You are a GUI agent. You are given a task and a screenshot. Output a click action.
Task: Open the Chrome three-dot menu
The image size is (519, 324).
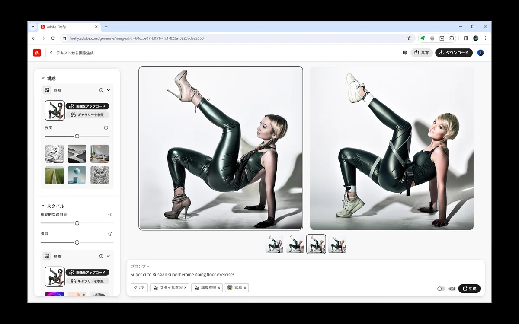point(485,38)
